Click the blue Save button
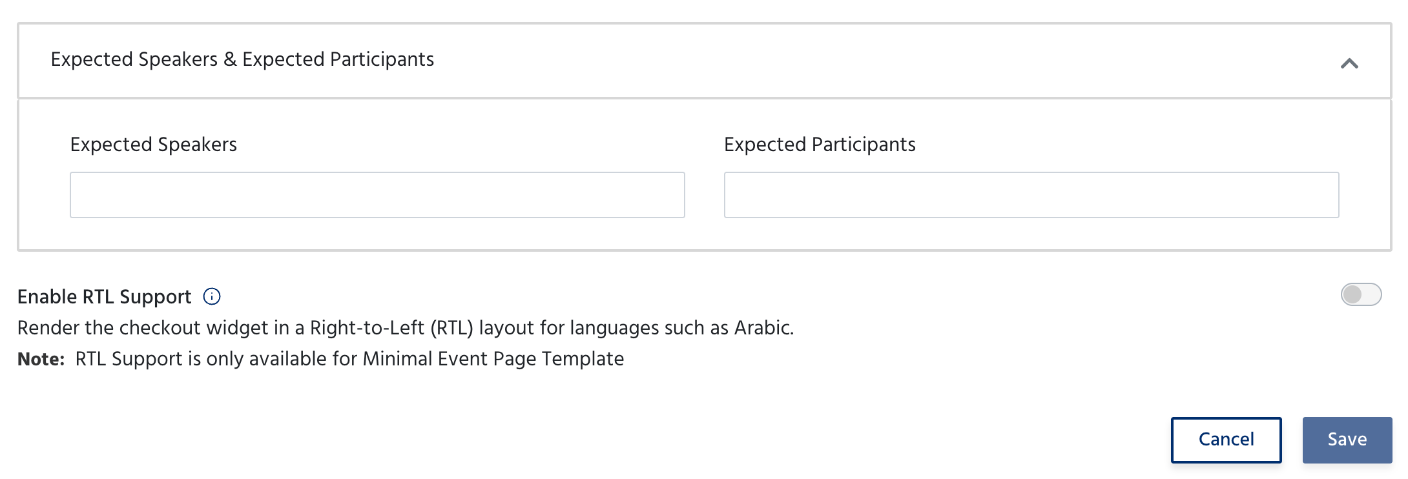Image resolution: width=1408 pixels, height=479 pixels. tap(1347, 440)
